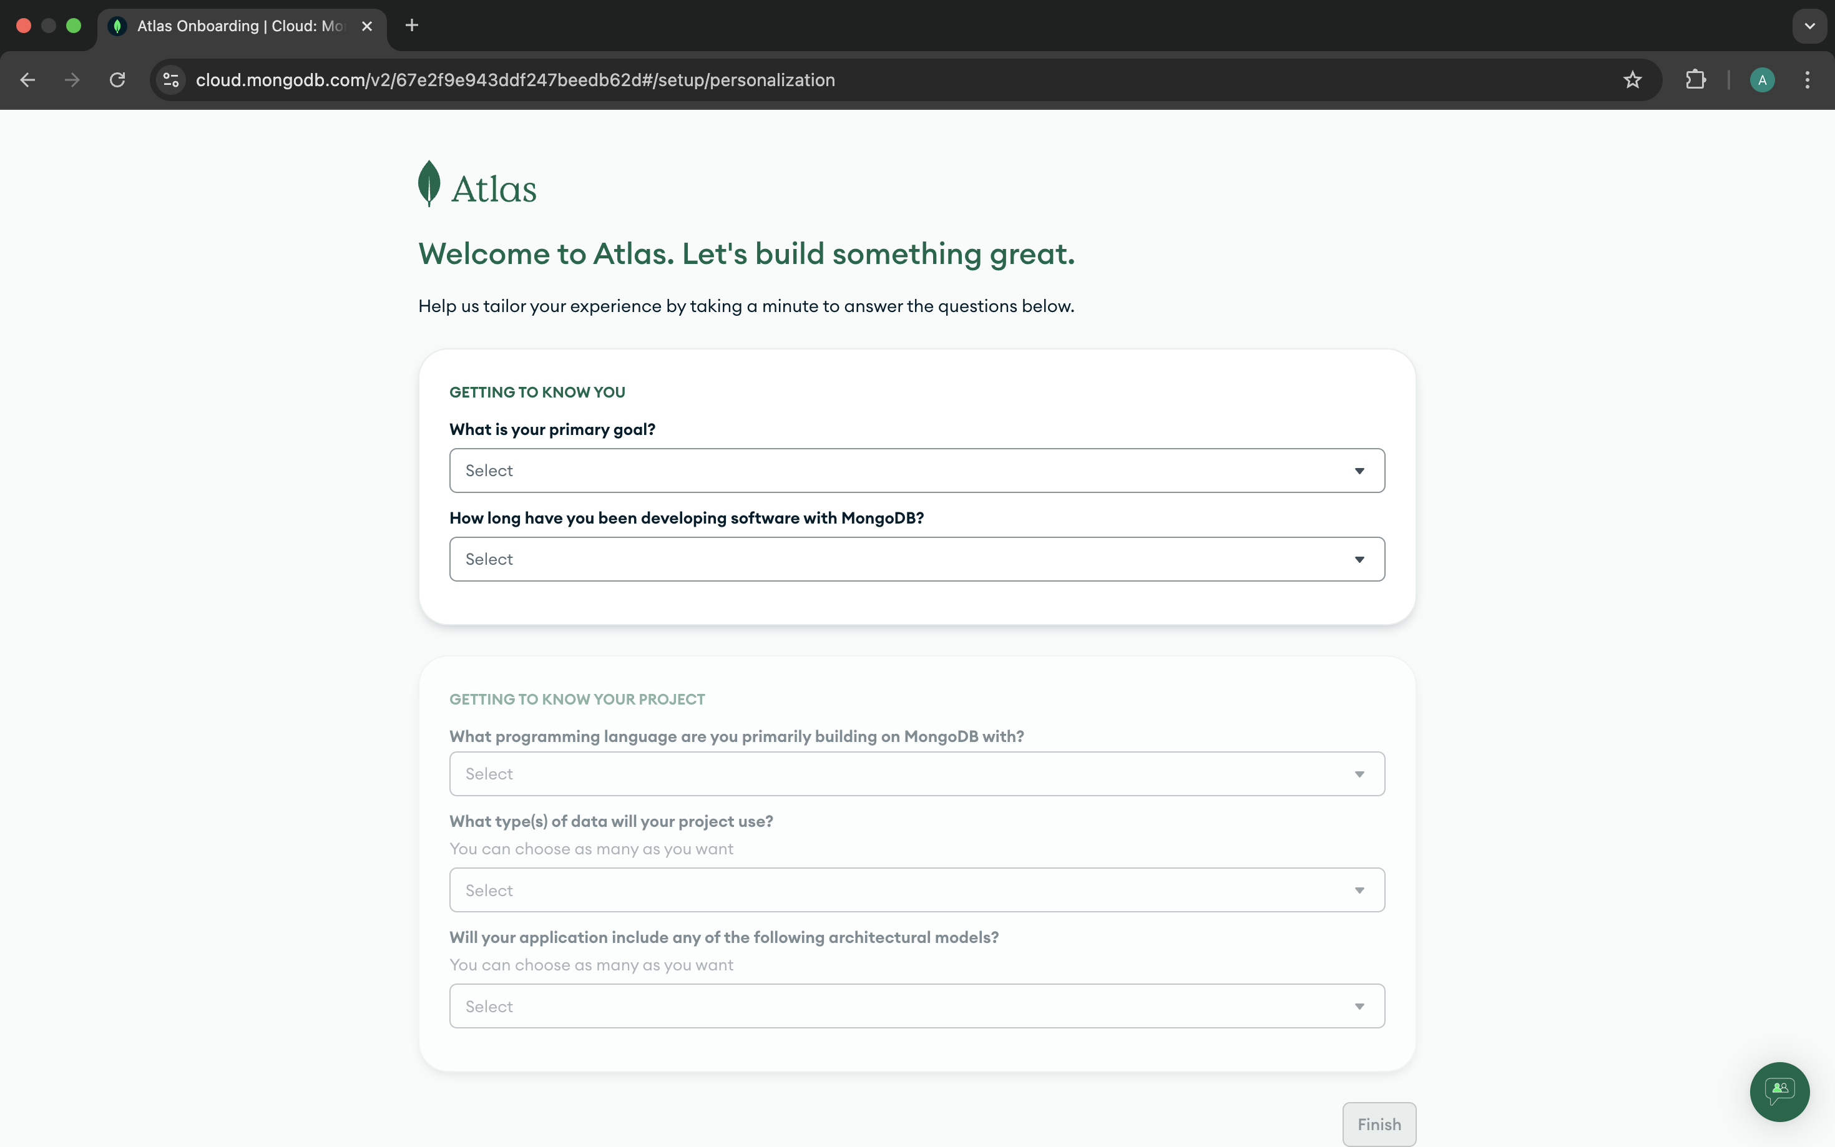Open the architectural models dropdown
Screen dimensions: 1835x1147
point(916,1006)
